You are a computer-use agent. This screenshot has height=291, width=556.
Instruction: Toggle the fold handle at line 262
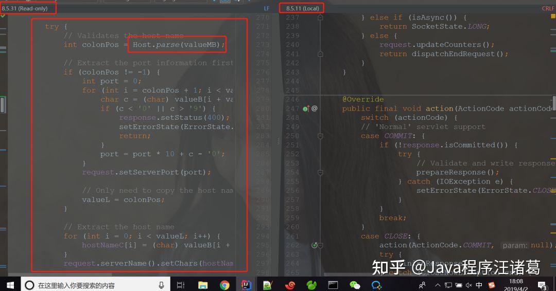320,245
